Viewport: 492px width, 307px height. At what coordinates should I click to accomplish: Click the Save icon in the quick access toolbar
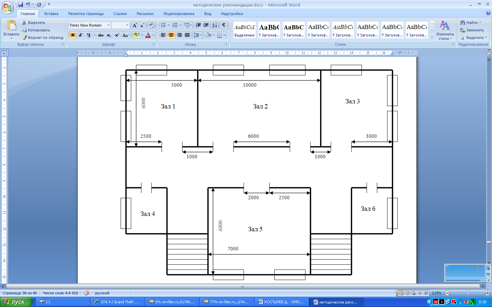coord(20,4)
